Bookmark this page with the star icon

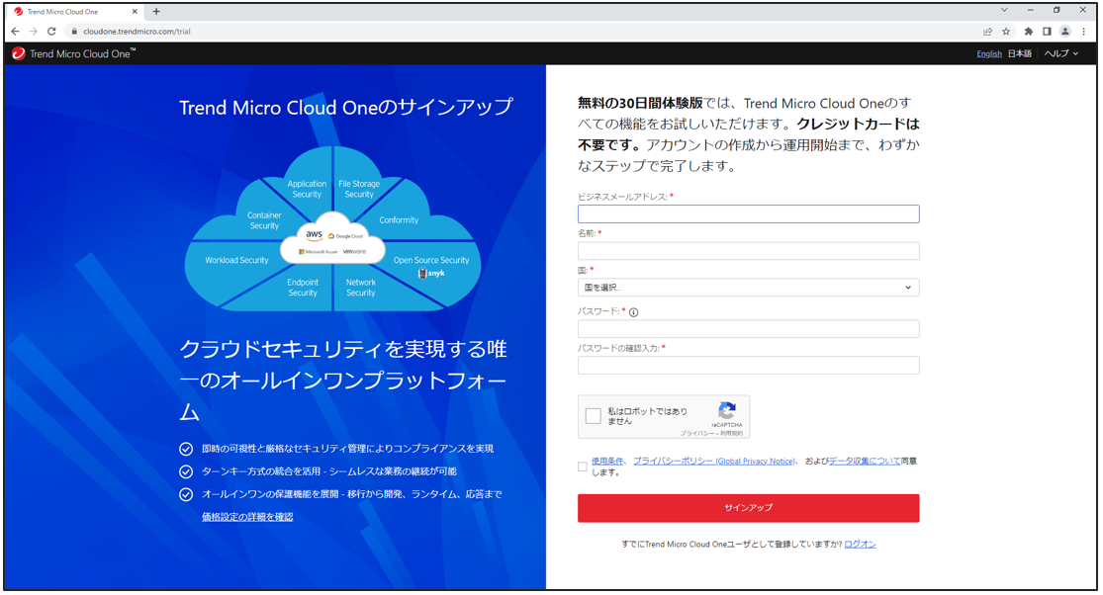[1006, 32]
